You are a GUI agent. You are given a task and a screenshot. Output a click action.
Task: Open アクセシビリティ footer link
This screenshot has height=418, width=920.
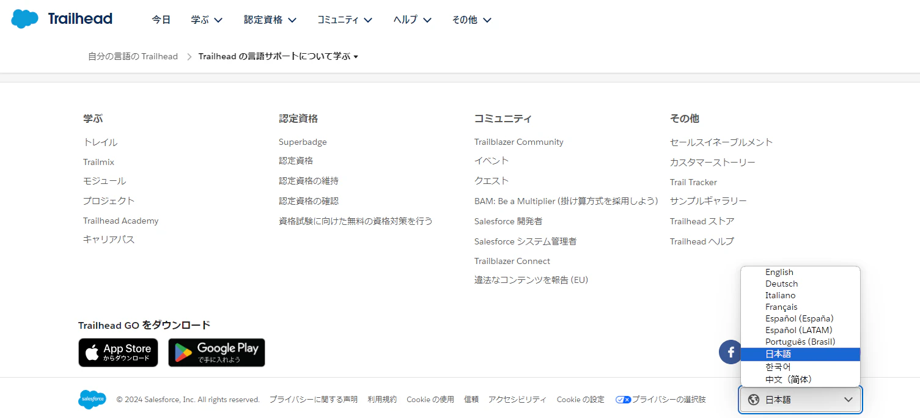(518, 400)
